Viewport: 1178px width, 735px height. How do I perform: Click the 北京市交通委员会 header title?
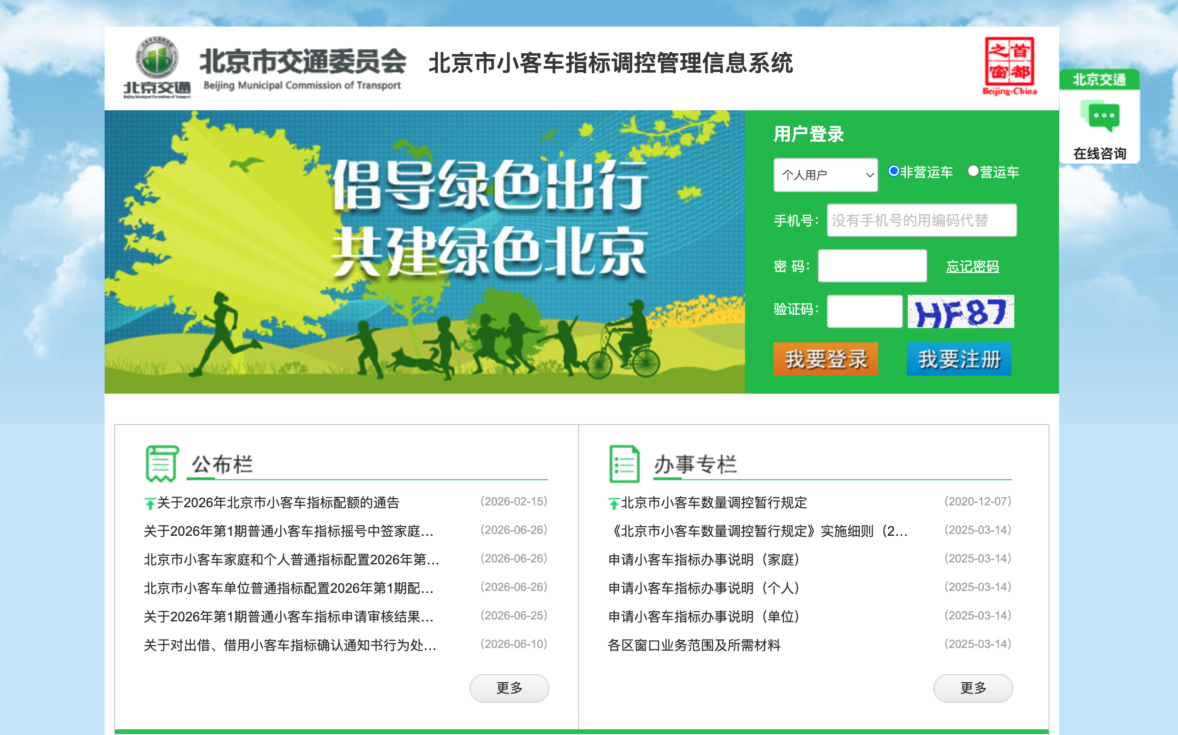tap(303, 61)
